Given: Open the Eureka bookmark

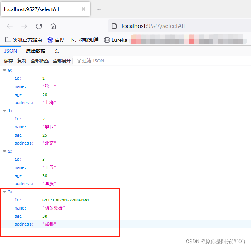Looking at the screenshot, I should point(116,40).
